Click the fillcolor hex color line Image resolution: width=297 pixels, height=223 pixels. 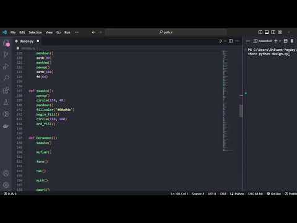55,110
